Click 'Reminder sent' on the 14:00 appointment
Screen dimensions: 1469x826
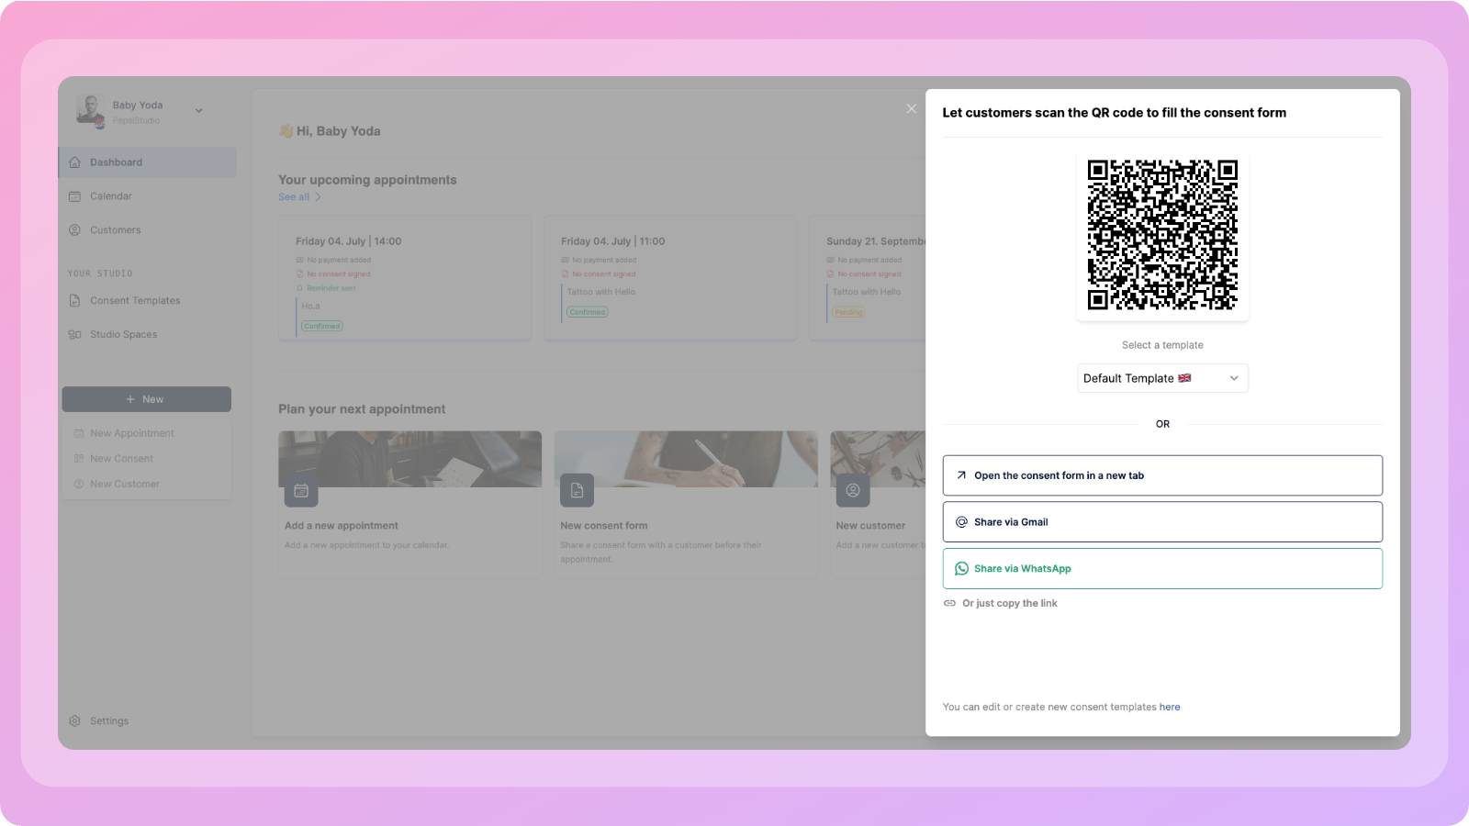pos(331,288)
